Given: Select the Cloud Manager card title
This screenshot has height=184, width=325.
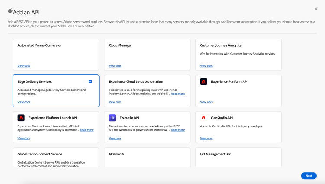Looking at the screenshot, I should click(x=120, y=45).
